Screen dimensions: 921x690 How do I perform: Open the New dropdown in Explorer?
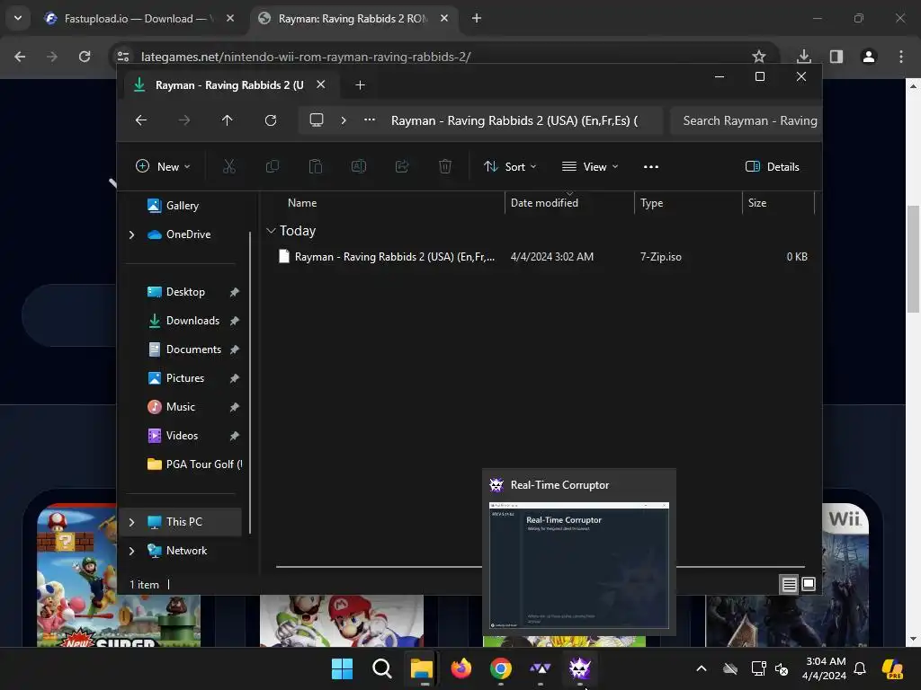coord(163,166)
